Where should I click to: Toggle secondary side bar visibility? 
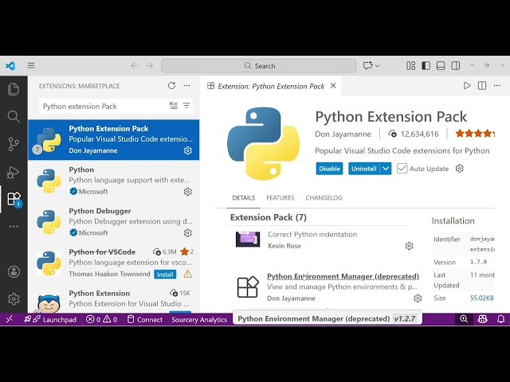(456, 65)
